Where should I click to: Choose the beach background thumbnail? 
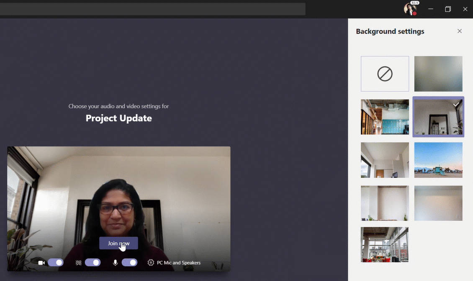pos(438,160)
